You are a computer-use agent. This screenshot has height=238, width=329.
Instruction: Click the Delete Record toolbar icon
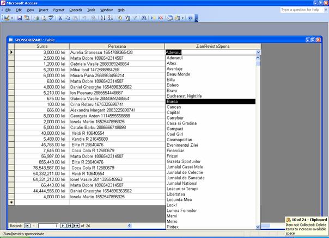160,18
